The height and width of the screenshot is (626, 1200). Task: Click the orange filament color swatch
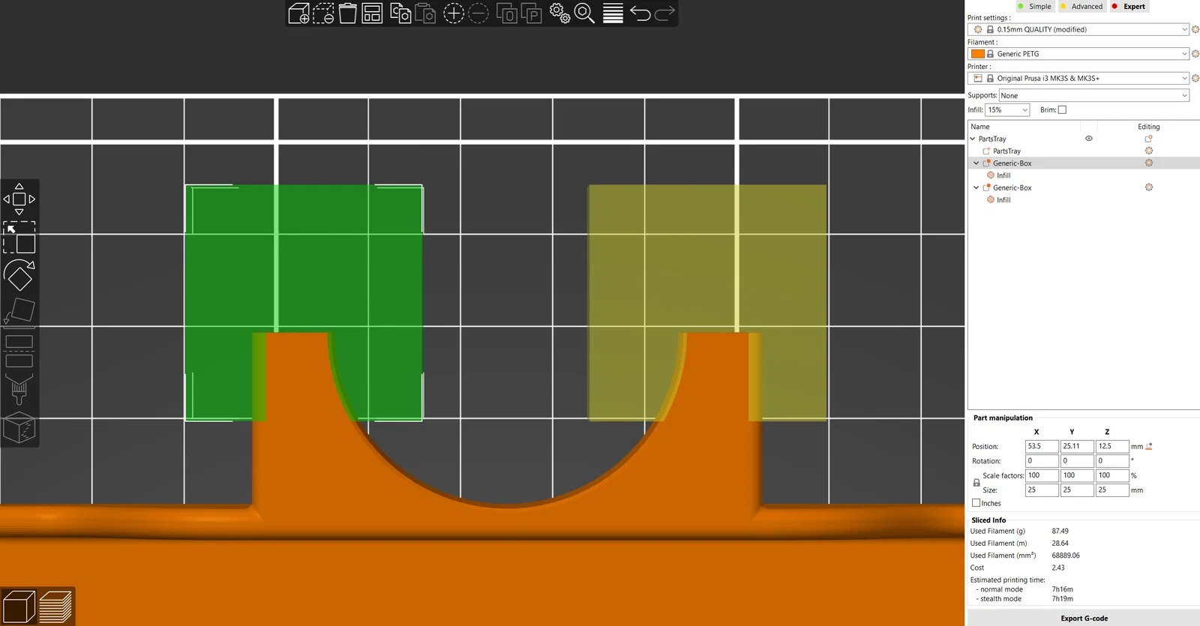coord(978,54)
